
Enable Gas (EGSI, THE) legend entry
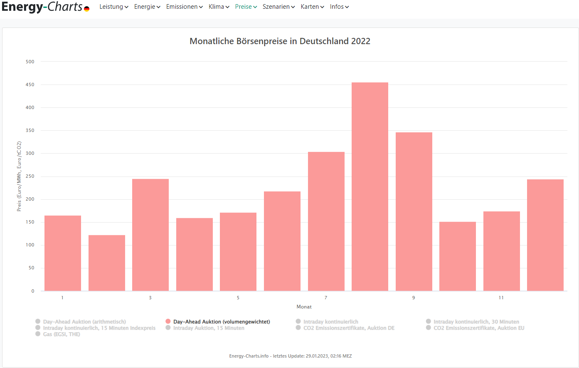coord(61,334)
